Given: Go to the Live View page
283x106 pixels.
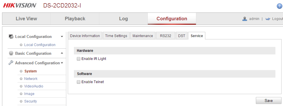Looking at the screenshot, I should coord(26,19).
